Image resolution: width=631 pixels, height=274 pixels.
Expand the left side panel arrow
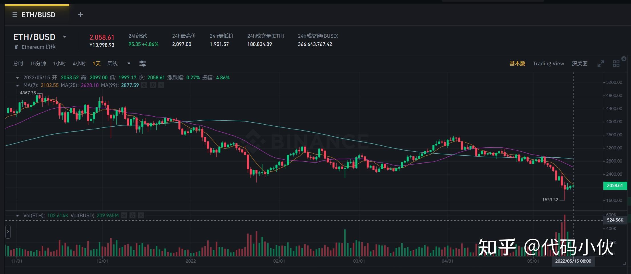coord(8,232)
